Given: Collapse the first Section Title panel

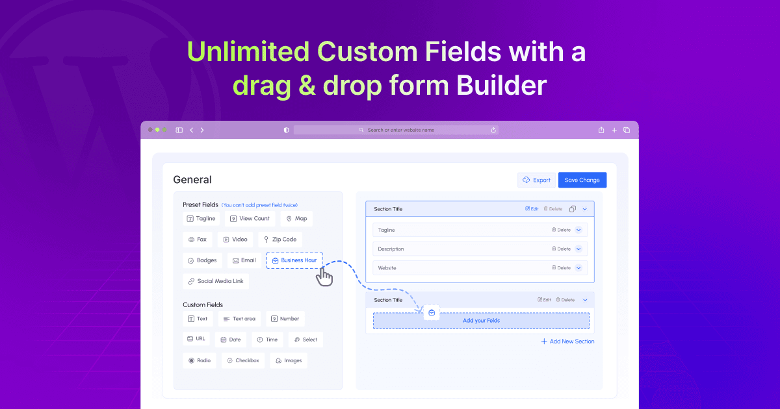Looking at the screenshot, I should pos(584,208).
